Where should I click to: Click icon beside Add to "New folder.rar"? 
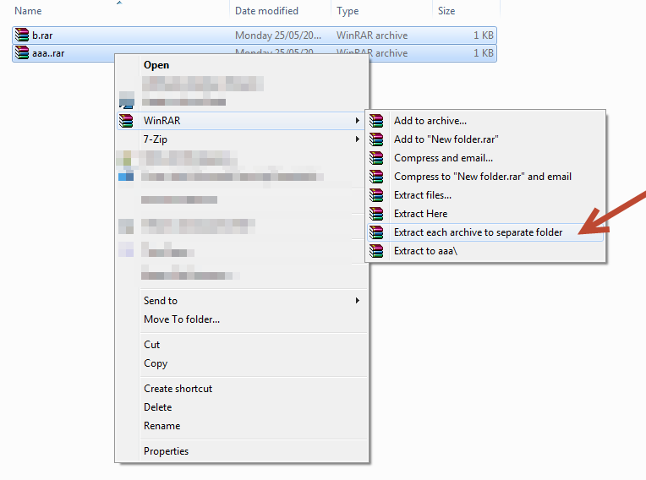pyautogui.click(x=376, y=139)
